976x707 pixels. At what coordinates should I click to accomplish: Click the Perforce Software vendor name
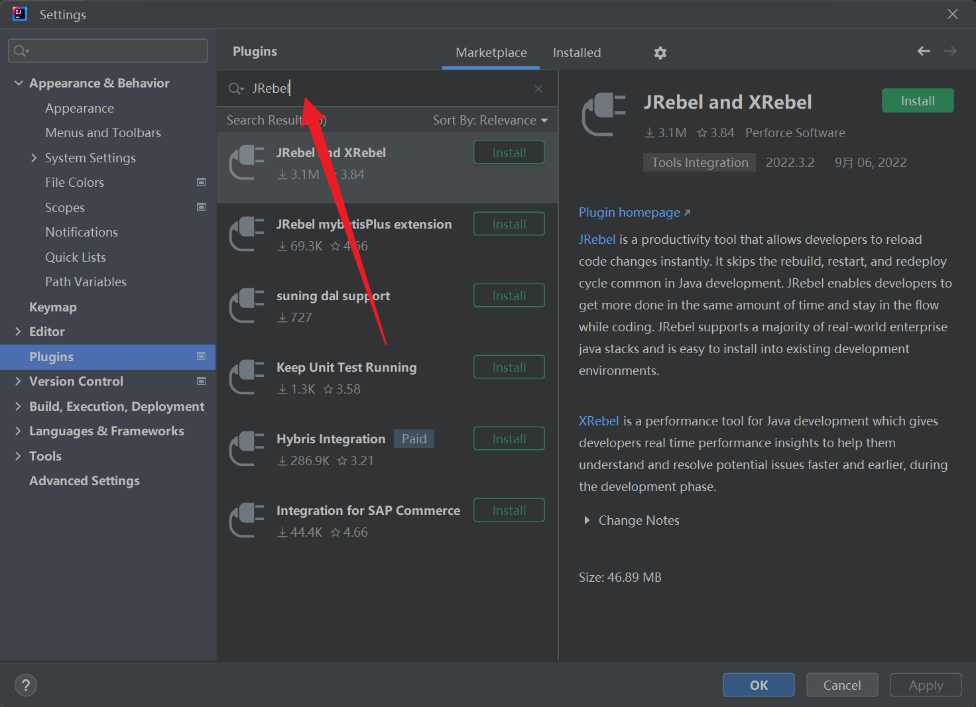[x=795, y=133]
